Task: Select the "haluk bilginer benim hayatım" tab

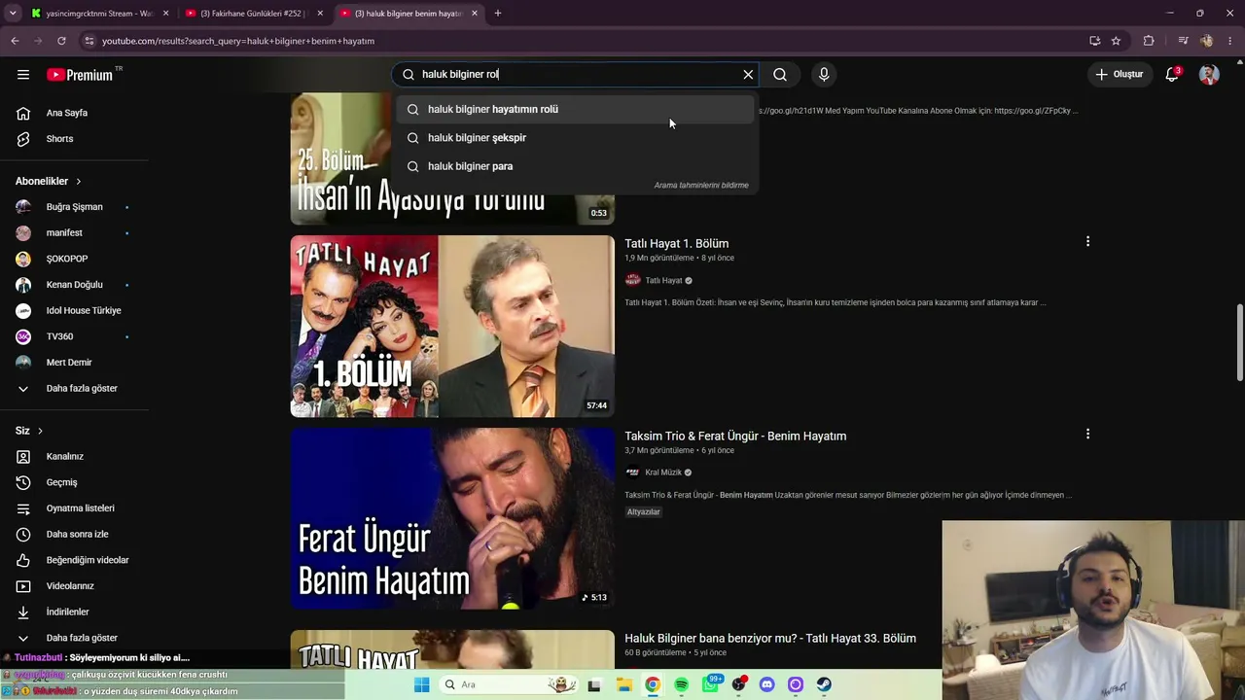Action: (x=409, y=14)
